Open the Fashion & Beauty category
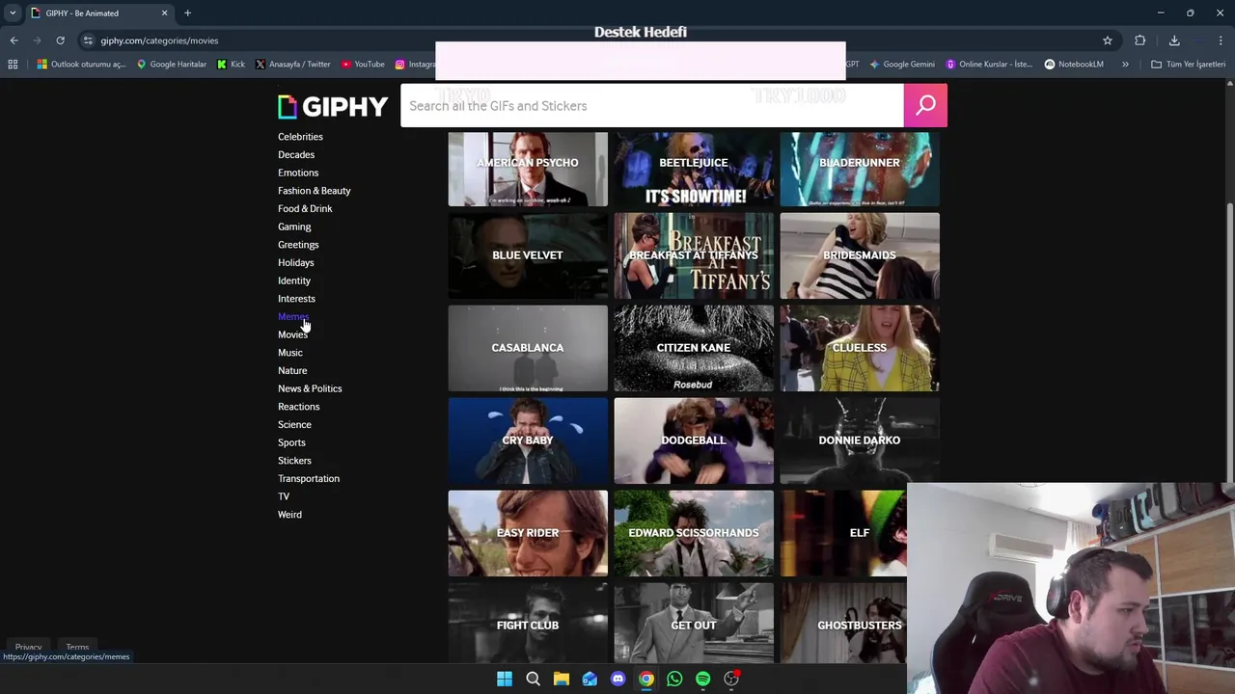Image resolution: width=1235 pixels, height=694 pixels. tap(315, 191)
